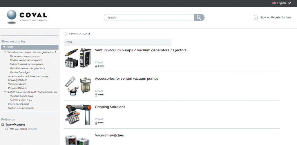The width and height of the screenshot is (297, 145).
Task: Select Peripheral Devices in the sidebar
Action: tap(18, 88)
